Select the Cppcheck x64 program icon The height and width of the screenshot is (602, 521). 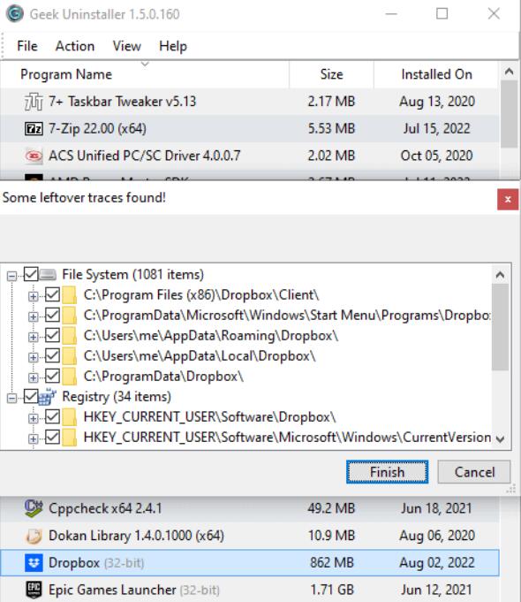coord(34,508)
